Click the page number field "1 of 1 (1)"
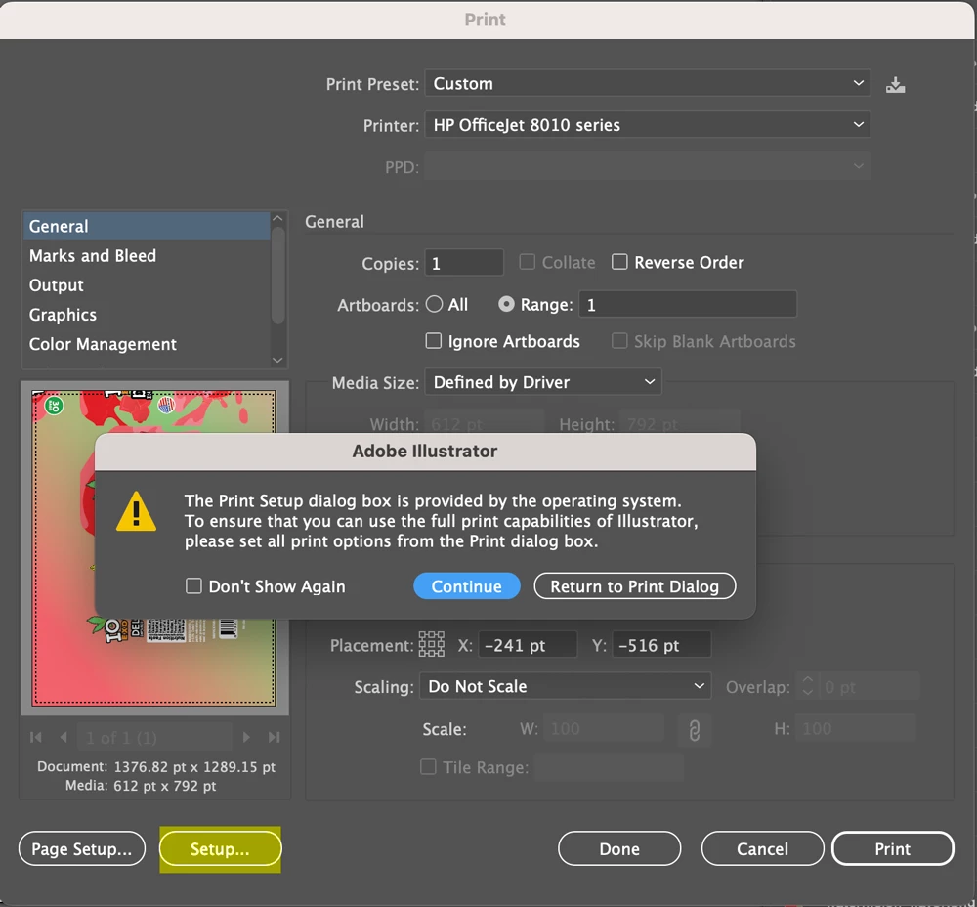The image size is (977, 907). [x=154, y=738]
